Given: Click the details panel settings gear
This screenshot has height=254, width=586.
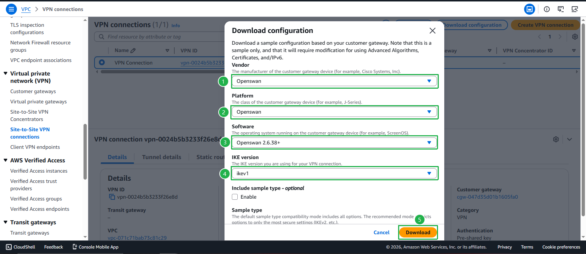Looking at the screenshot, I should 556,139.
